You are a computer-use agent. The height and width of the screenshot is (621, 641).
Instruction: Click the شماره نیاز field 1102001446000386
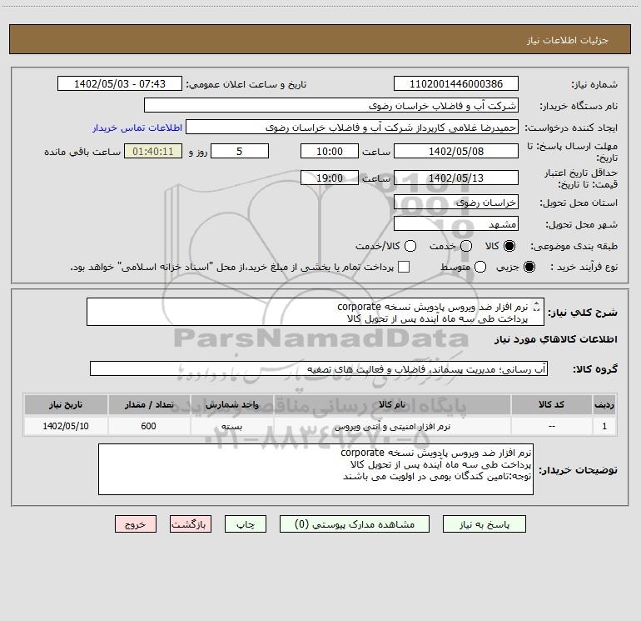coord(456,83)
